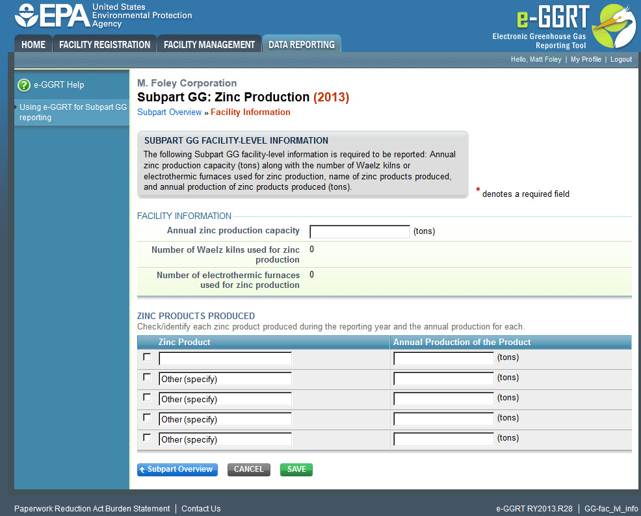Click the fifth row Other (specify) name field
The height and width of the screenshot is (516, 641).
point(225,439)
